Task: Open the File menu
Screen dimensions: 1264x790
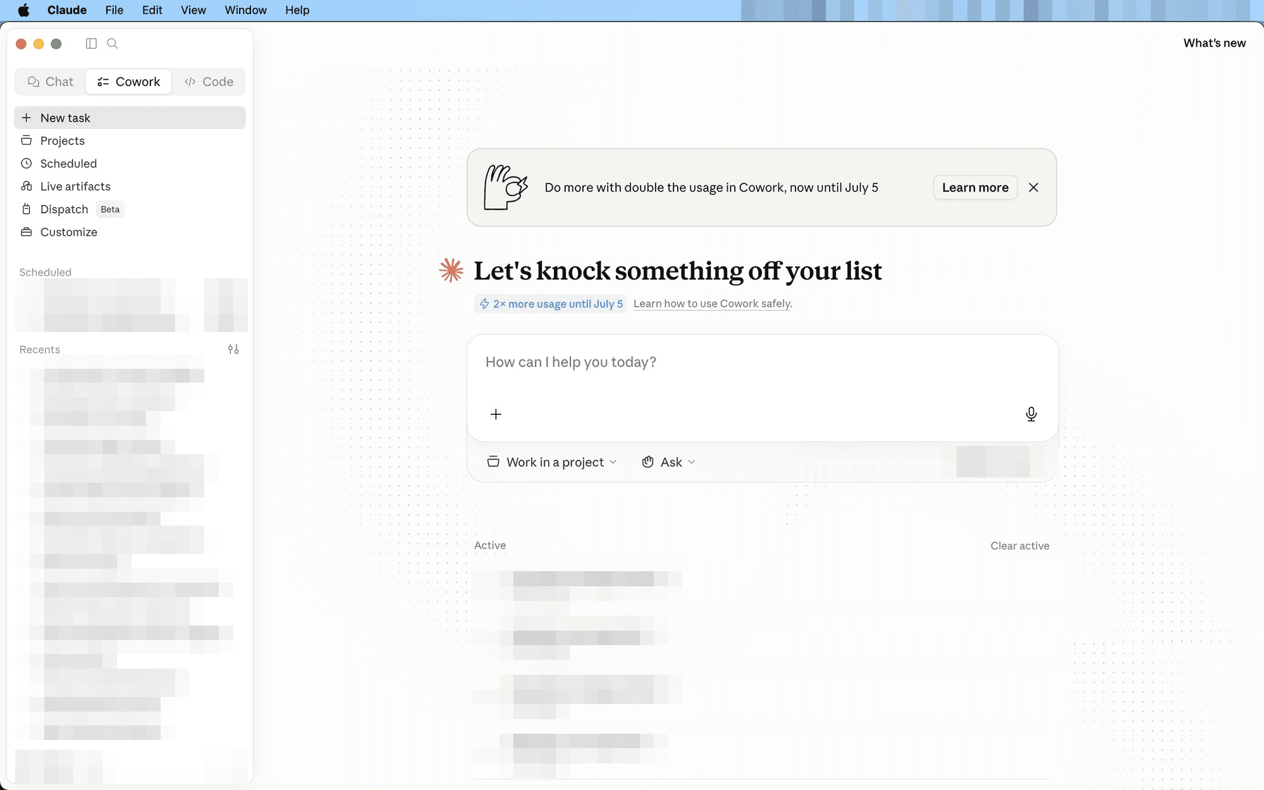Action: coord(114,10)
